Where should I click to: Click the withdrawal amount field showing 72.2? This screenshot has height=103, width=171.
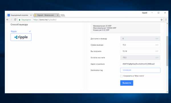coord(140,45)
